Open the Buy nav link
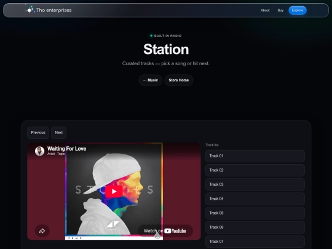The image size is (332, 249). (280, 10)
